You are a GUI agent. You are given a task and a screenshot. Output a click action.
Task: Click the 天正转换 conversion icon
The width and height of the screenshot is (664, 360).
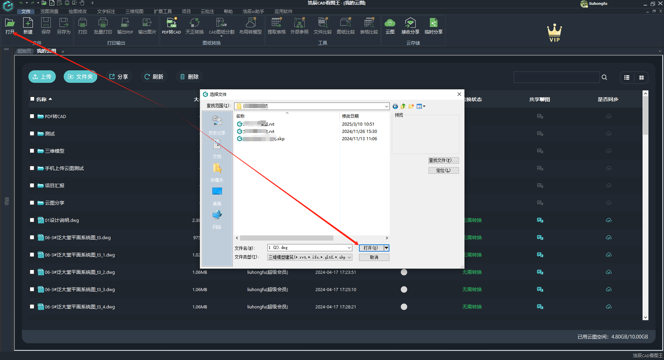pyautogui.click(x=195, y=26)
